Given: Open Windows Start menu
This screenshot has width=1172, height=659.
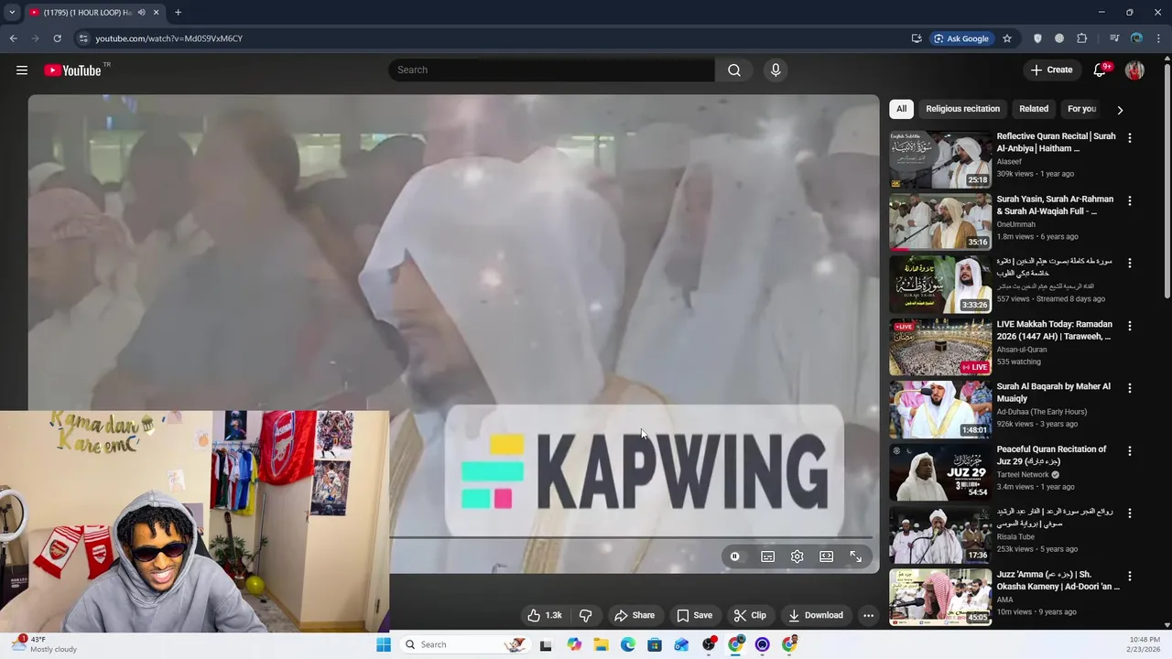Looking at the screenshot, I should [x=384, y=644].
